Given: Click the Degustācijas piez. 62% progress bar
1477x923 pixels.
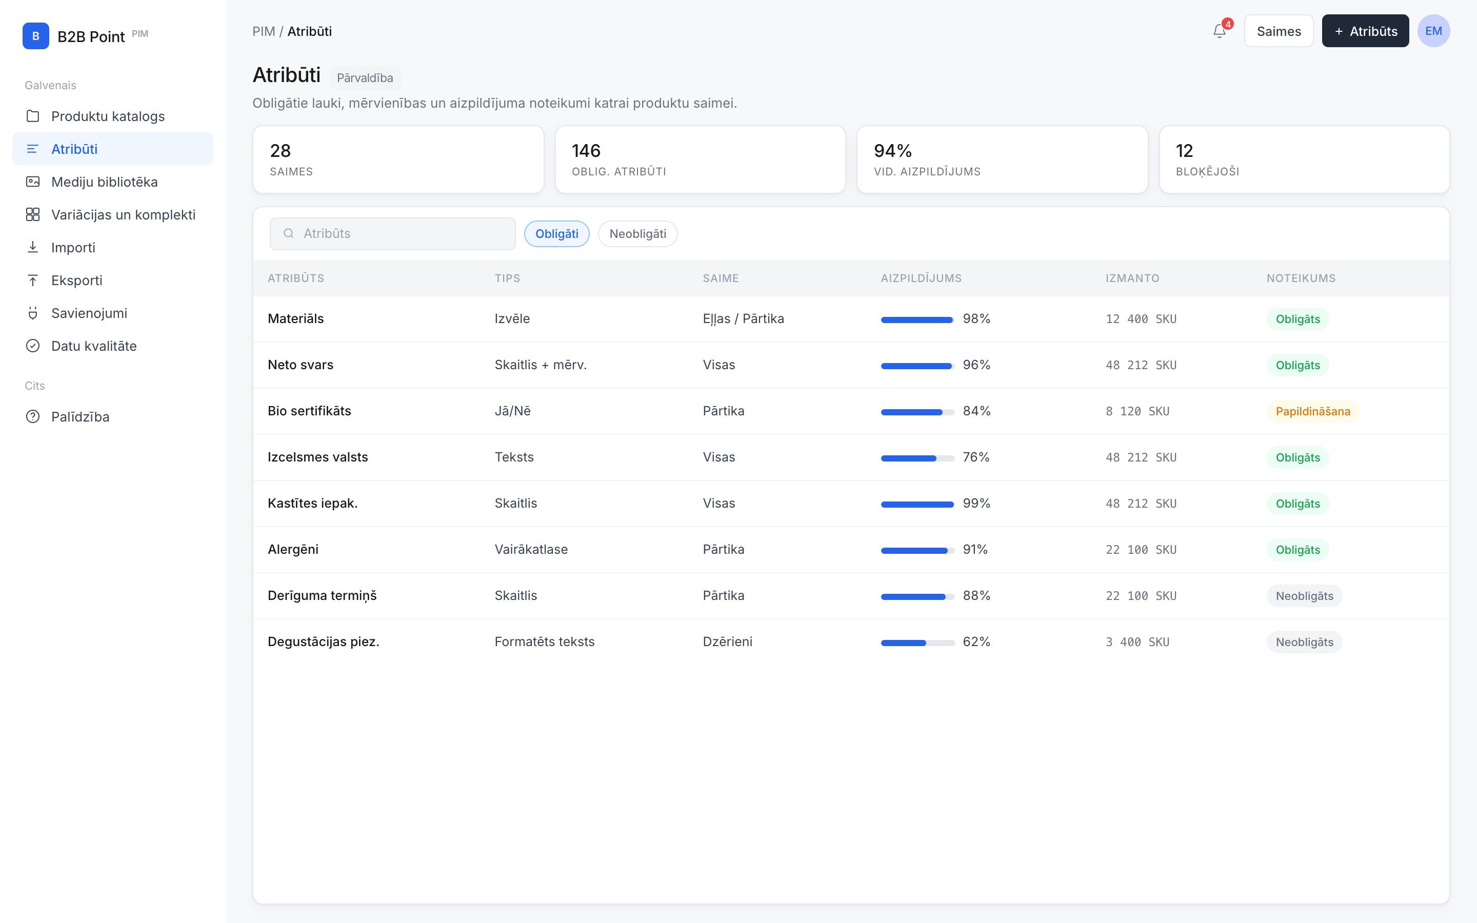Looking at the screenshot, I should tap(917, 643).
